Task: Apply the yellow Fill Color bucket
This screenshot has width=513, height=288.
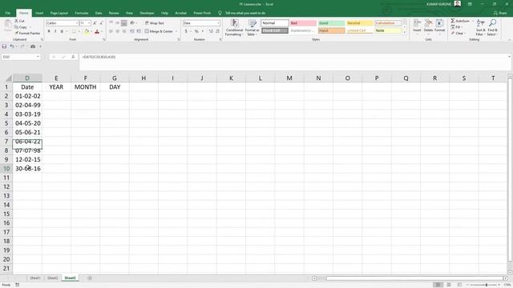Action: point(87,31)
